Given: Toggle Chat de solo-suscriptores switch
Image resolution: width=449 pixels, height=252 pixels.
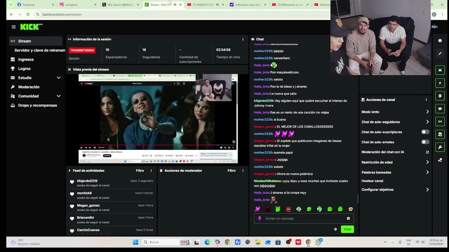Looking at the screenshot, I should (424, 132).
